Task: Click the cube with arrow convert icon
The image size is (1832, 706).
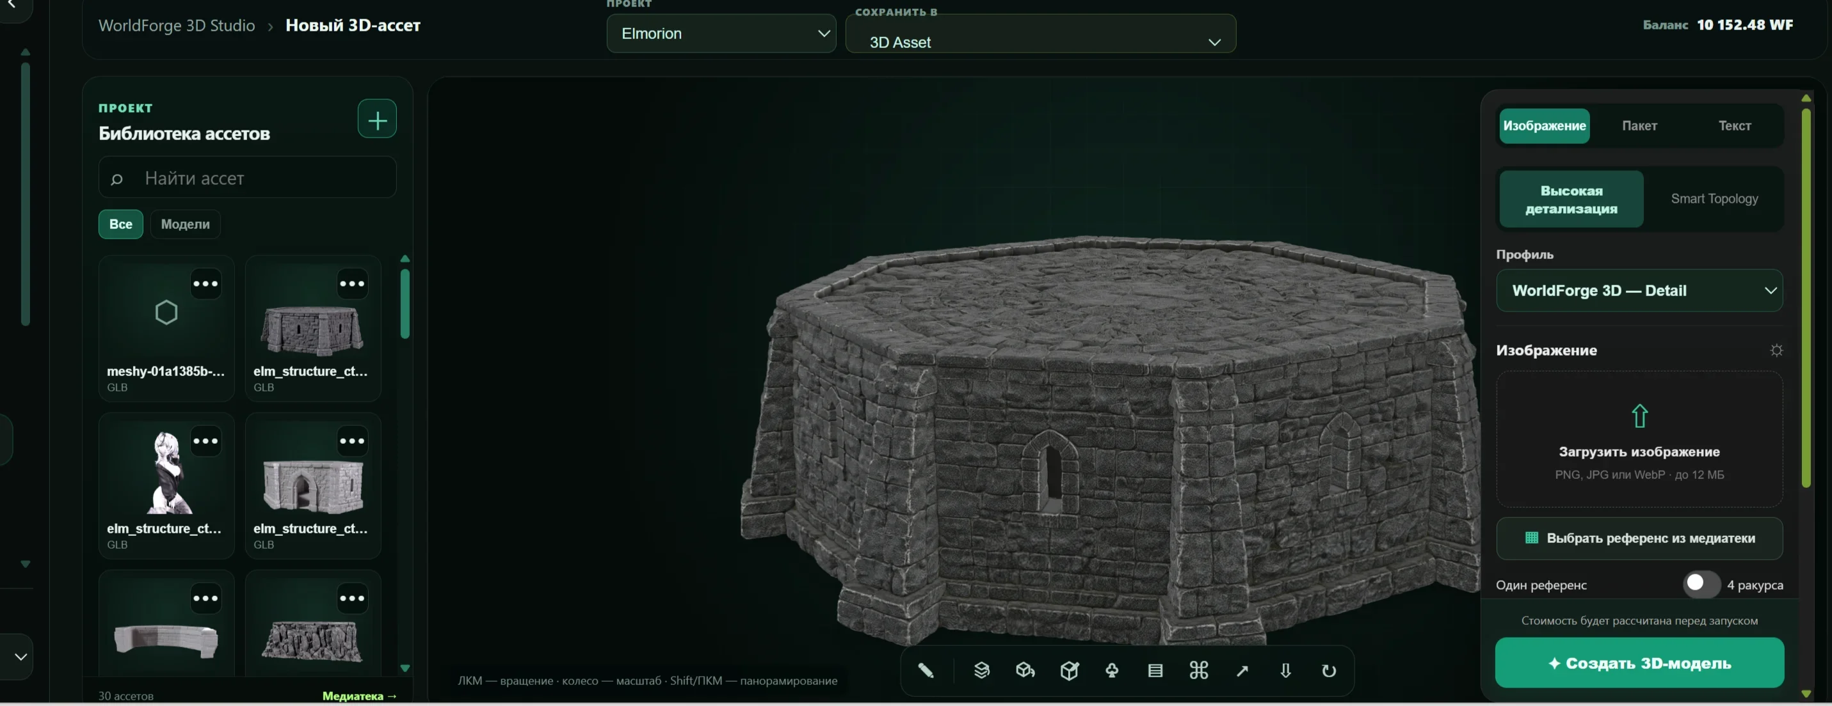Action: point(1025,670)
